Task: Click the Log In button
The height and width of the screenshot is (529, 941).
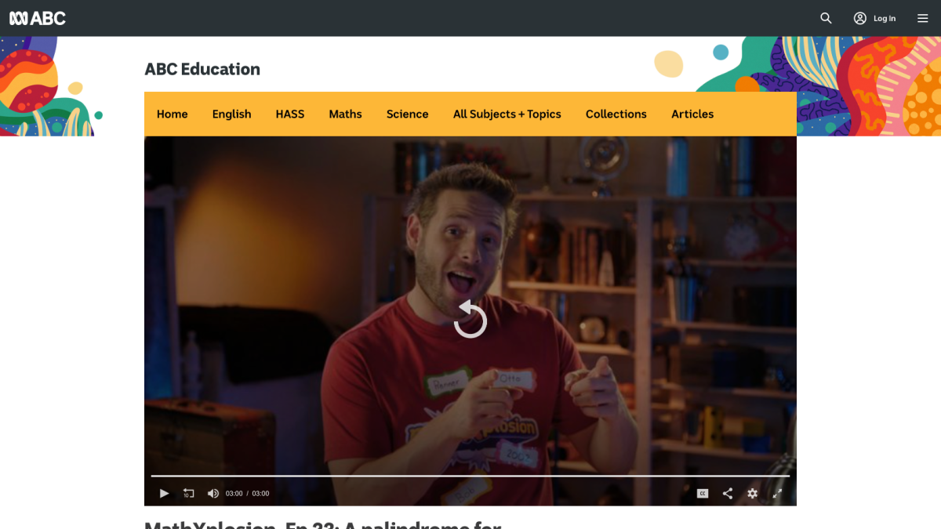Action: 875,18
